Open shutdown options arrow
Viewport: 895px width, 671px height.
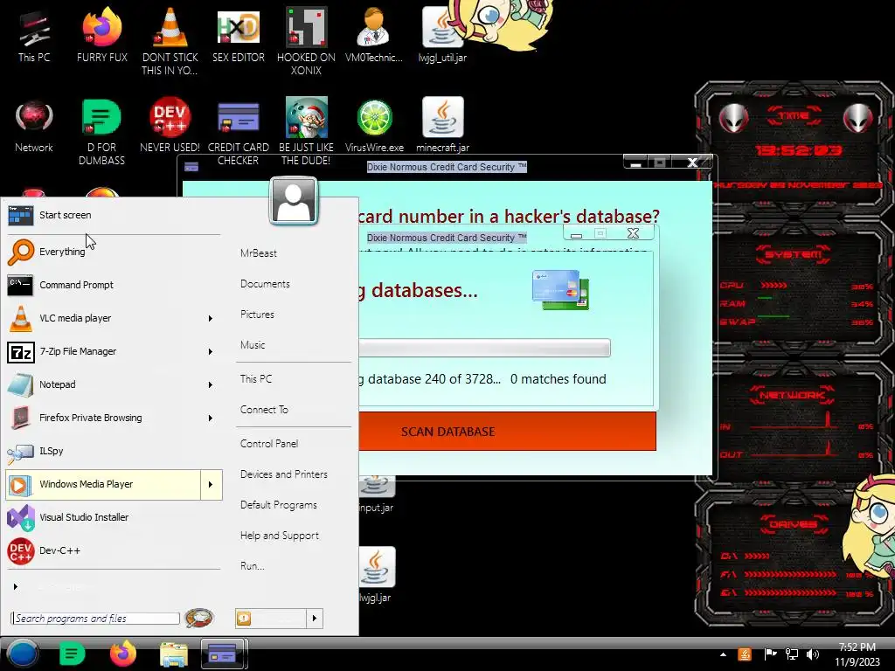pyautogui.click(x=315, y=619)
